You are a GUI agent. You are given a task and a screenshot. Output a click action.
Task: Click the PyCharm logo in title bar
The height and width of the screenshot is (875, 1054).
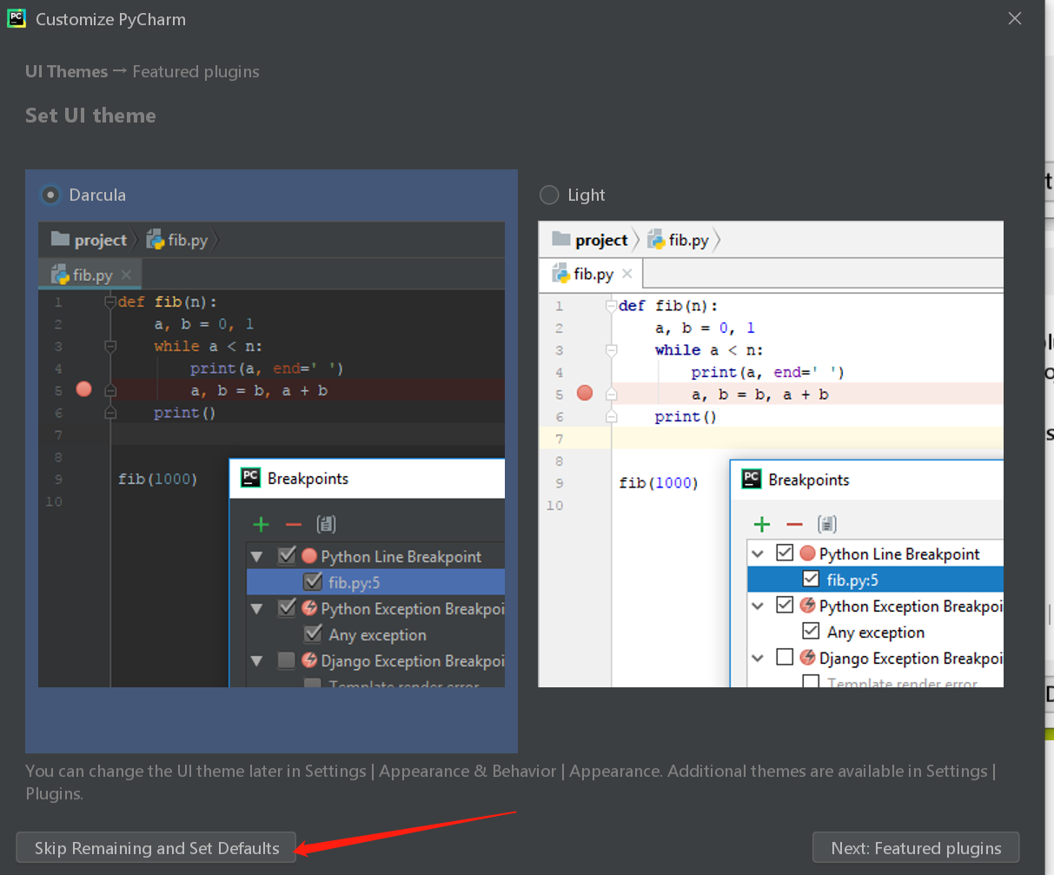pos(17,18)
